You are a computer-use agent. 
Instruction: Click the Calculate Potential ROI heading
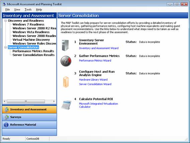96,99
